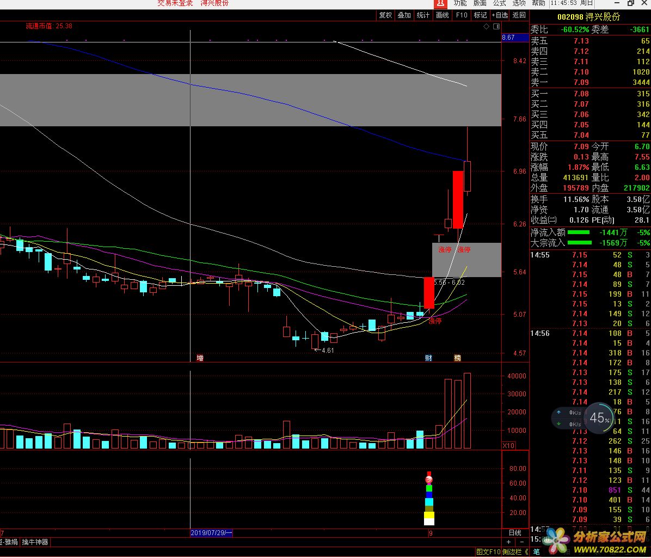Screen dimensions: 651x558
Task: Click the 委比 value -60.52%
Action: (575, 29)
